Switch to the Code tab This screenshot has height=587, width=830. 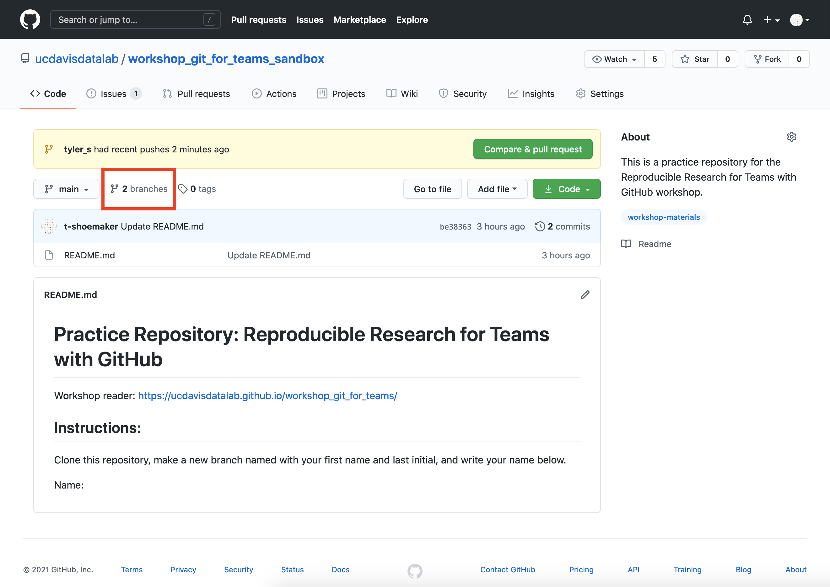click(x=48, y=94)
